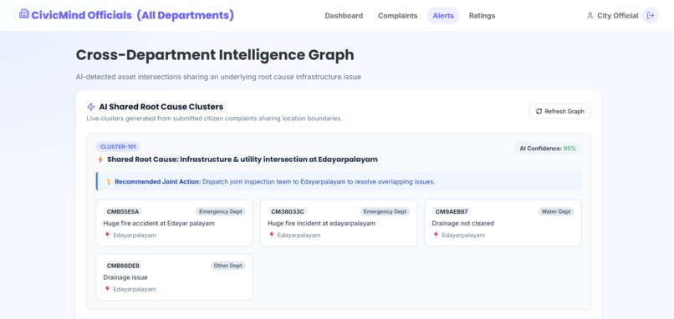The width and height of the screenshot is (674, 319).
Task: Click the Refresh Graph button
Action: (560, 111)
